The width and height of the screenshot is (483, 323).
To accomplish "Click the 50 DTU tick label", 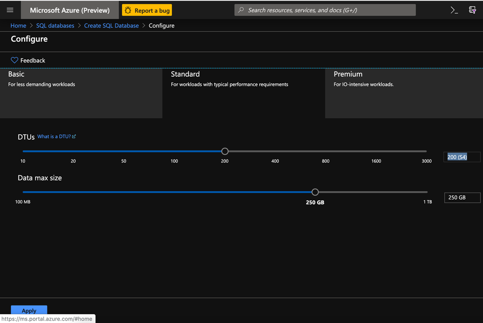I will pos(123,161).
